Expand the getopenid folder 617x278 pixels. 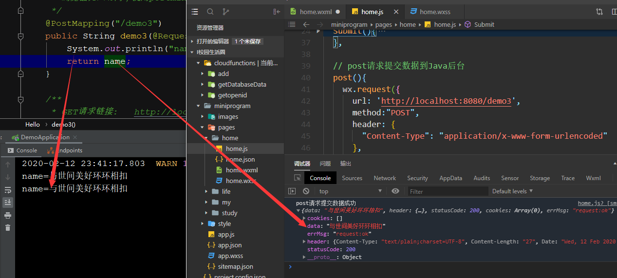(203, 95)
